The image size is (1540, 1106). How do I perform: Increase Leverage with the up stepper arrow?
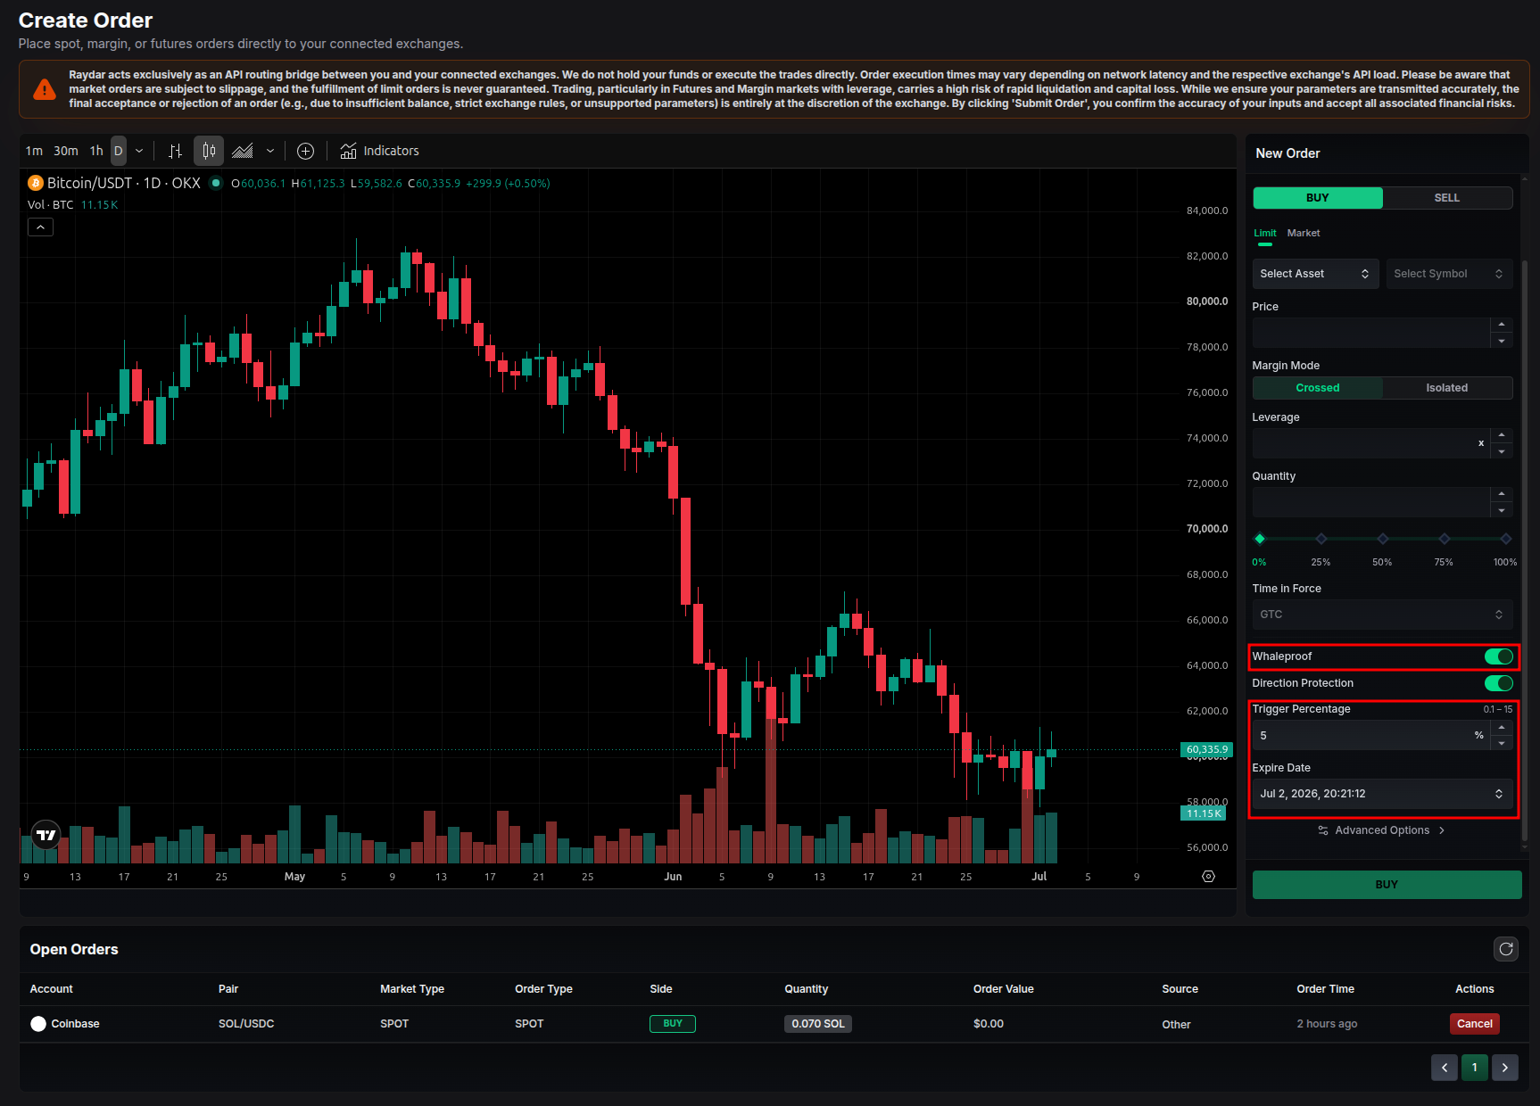click(1502, 435)
